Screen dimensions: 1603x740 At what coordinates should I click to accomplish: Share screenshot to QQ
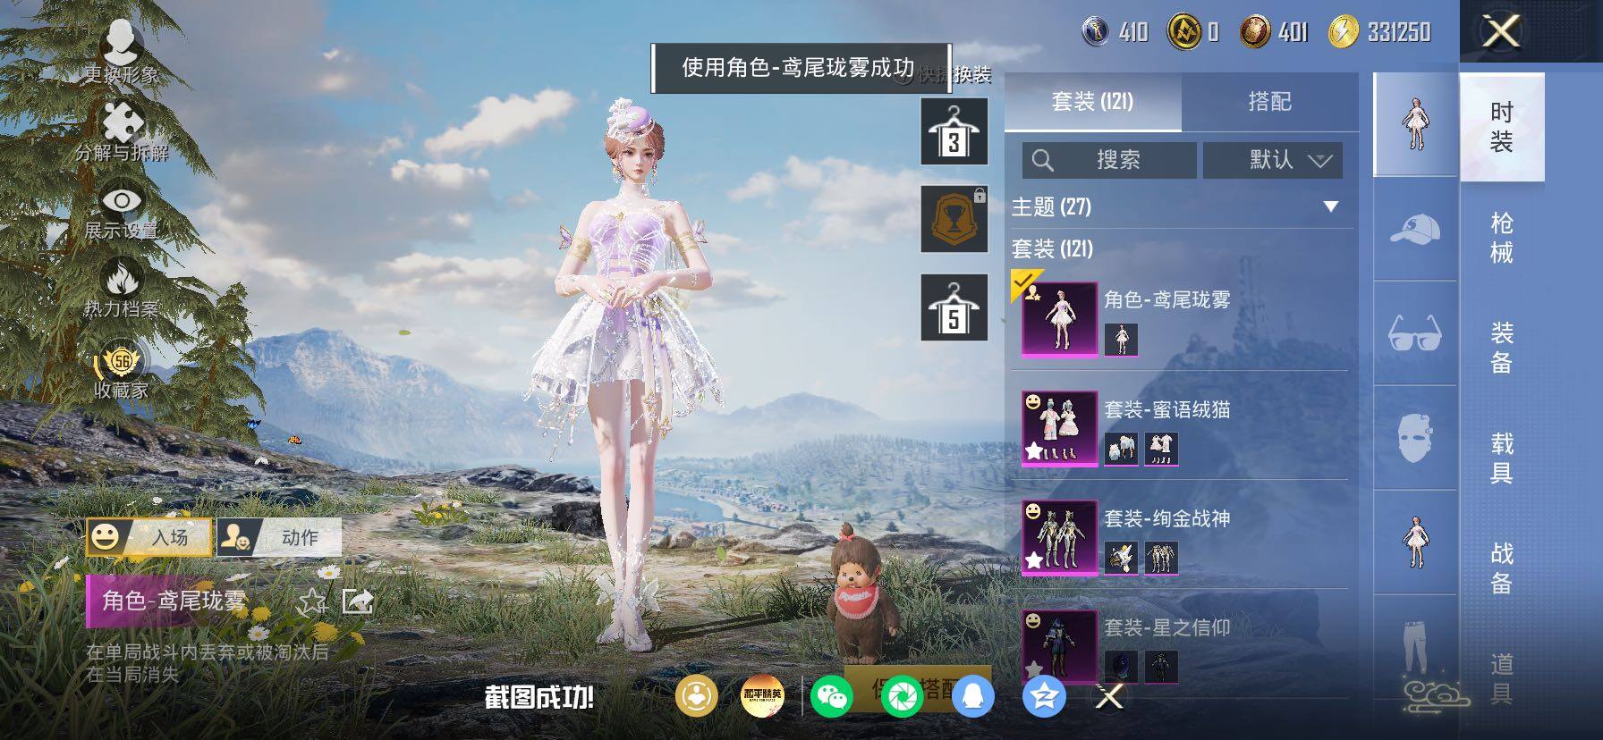click(973, 696)
